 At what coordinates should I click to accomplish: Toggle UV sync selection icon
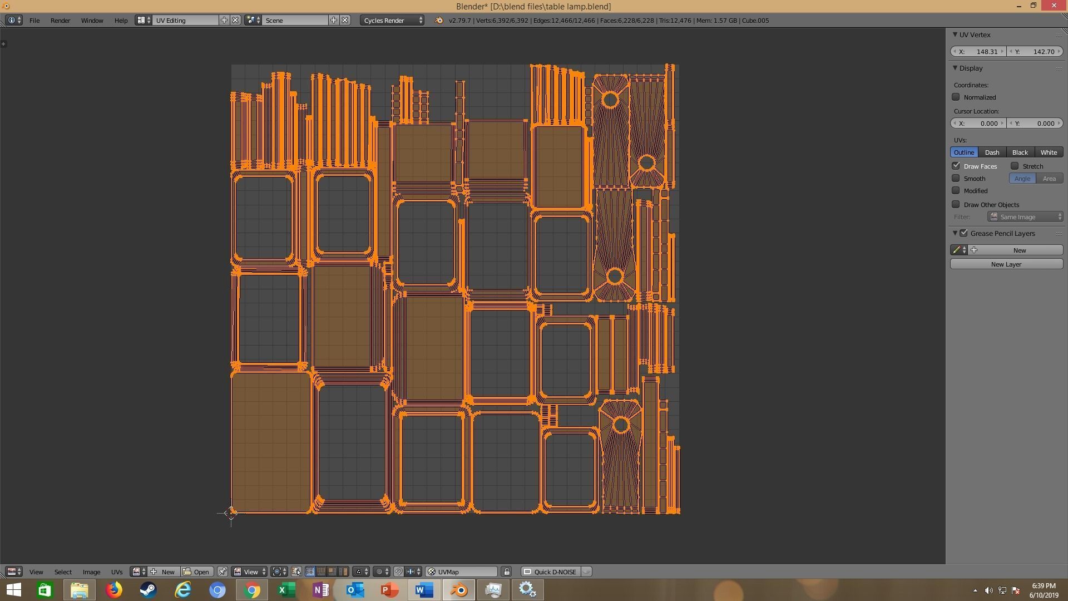coord(296,572)
